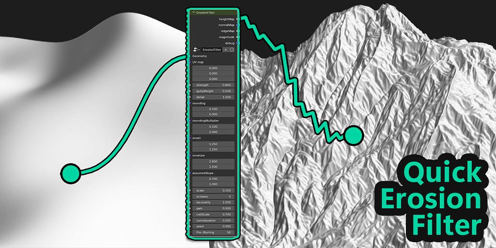Click the lower onset value field
The height and width of the screenshot is (248, 496).
point(214,149)
